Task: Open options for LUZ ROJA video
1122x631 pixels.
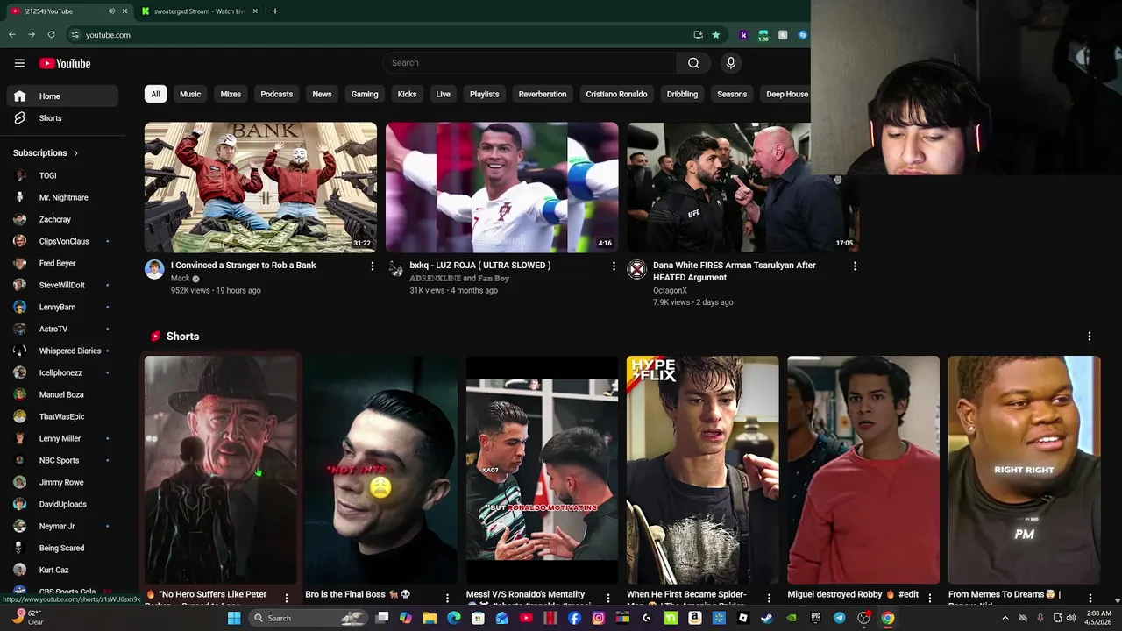Action: click(x=613, y=266)
